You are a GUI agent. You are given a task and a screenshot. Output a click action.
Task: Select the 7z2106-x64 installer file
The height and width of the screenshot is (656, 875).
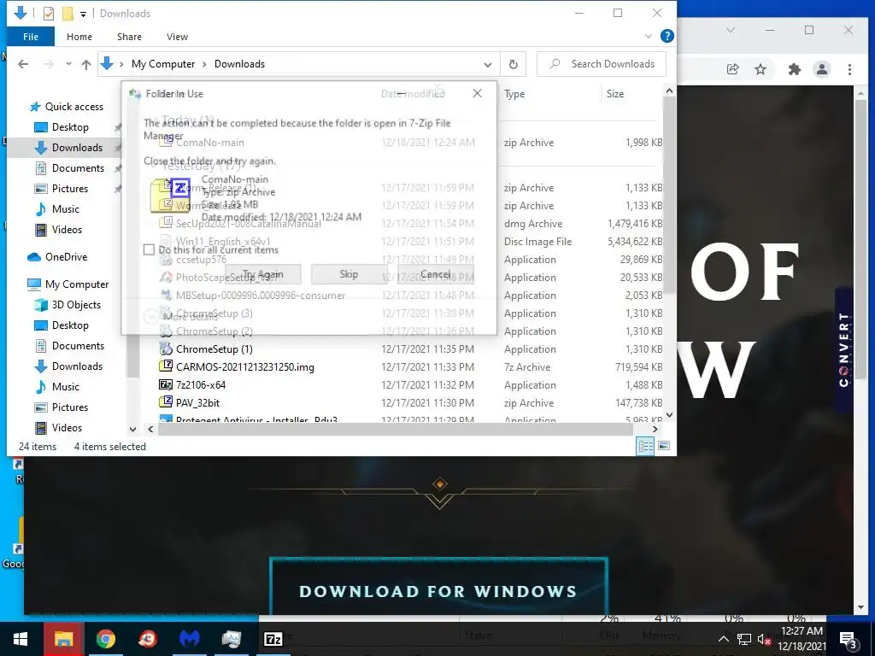pos(200,385)
